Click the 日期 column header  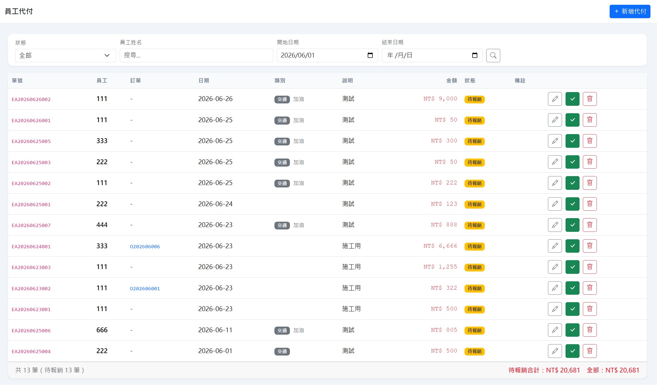204,80
